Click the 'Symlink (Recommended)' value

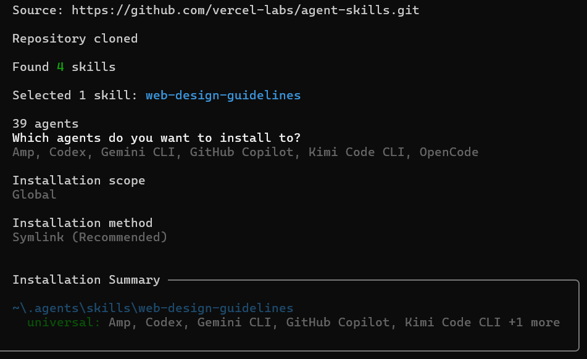(x=90, y=237)
